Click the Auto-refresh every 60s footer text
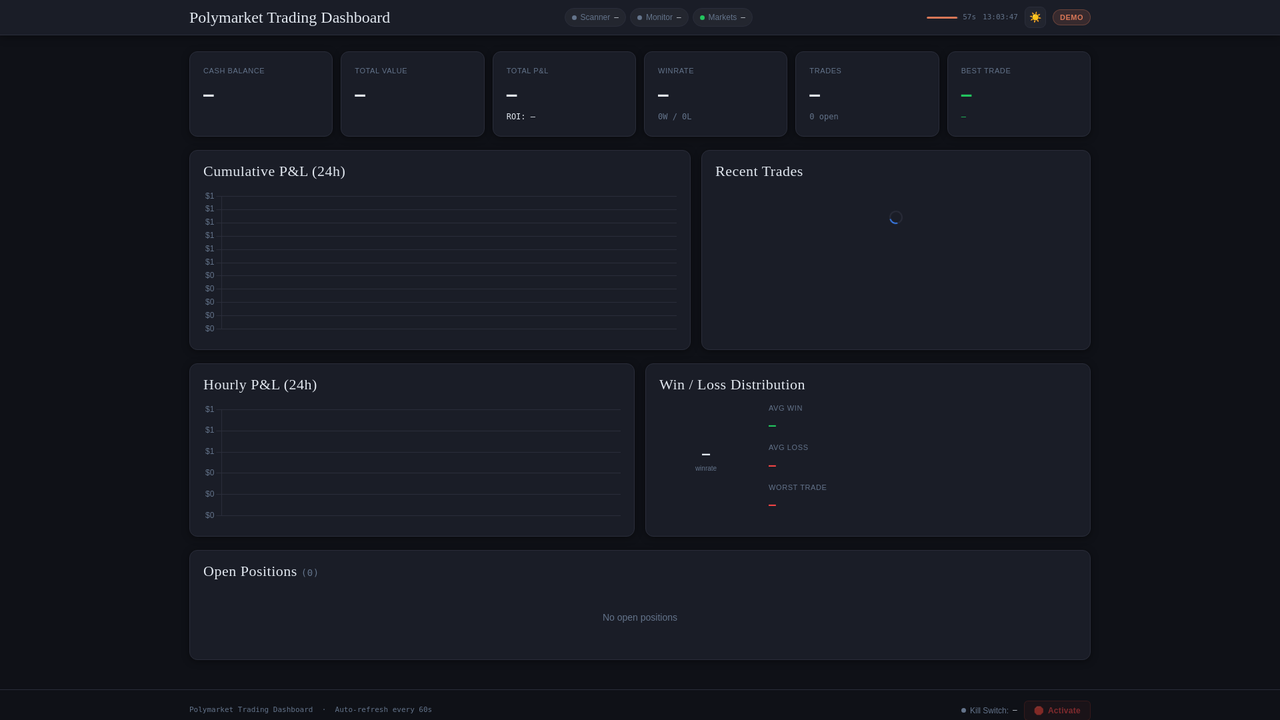The height and width of the screenshot is (720, 1280). point(383,709)
